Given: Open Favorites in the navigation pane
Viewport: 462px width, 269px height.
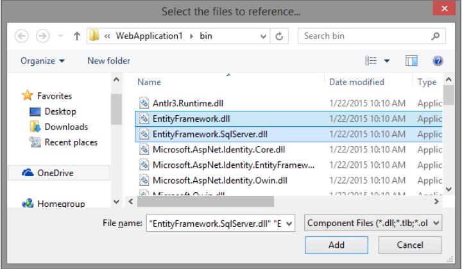Looking at the screenshot, I should tap(55, 96).
